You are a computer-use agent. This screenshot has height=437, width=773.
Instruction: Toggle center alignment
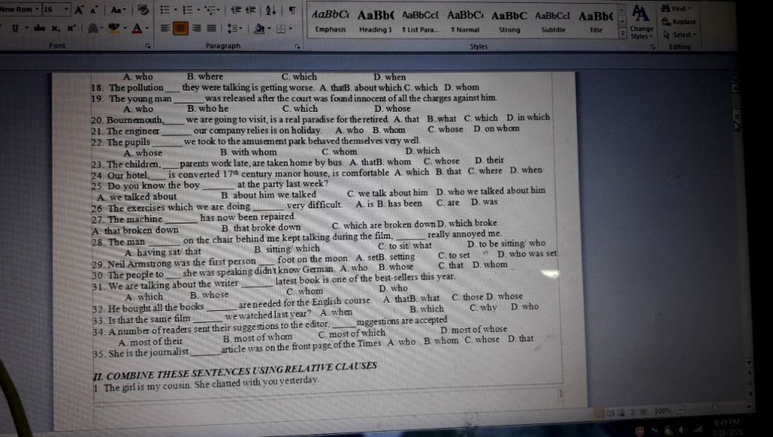pos(180,29)
